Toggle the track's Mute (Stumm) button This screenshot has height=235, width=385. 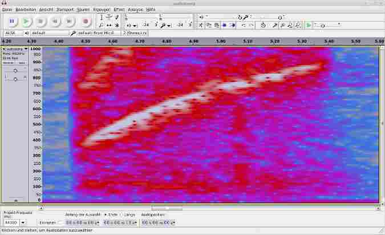(x=9, y=63)
